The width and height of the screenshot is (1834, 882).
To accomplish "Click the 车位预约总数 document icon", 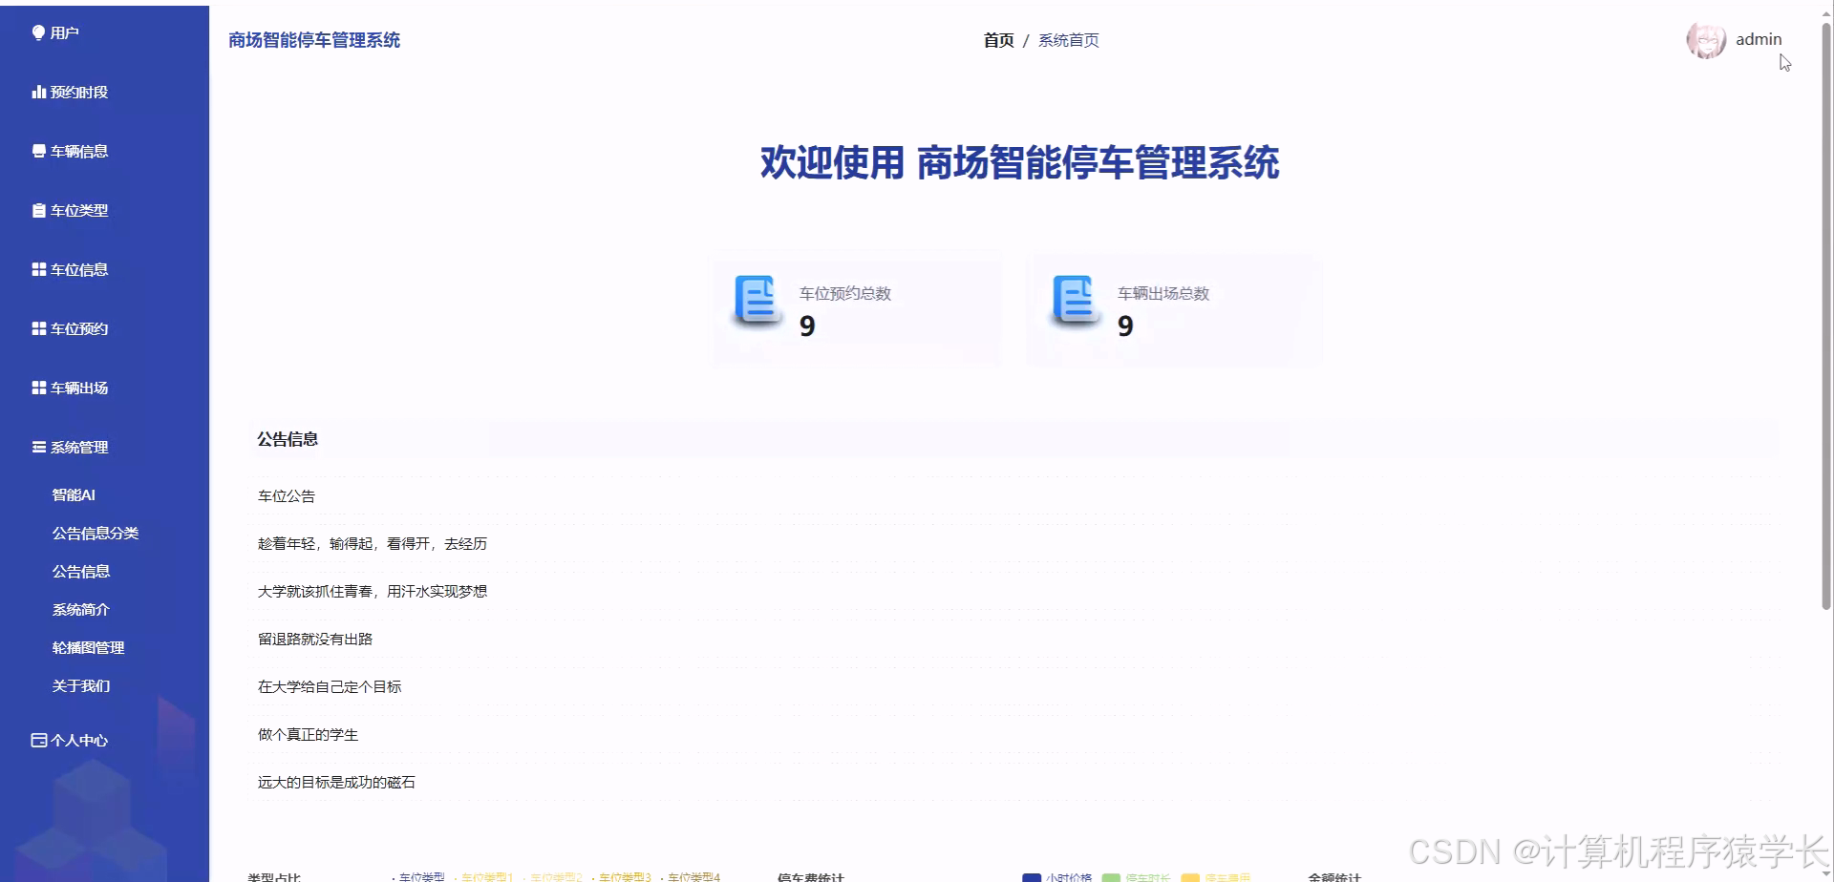I will (757, 301).
